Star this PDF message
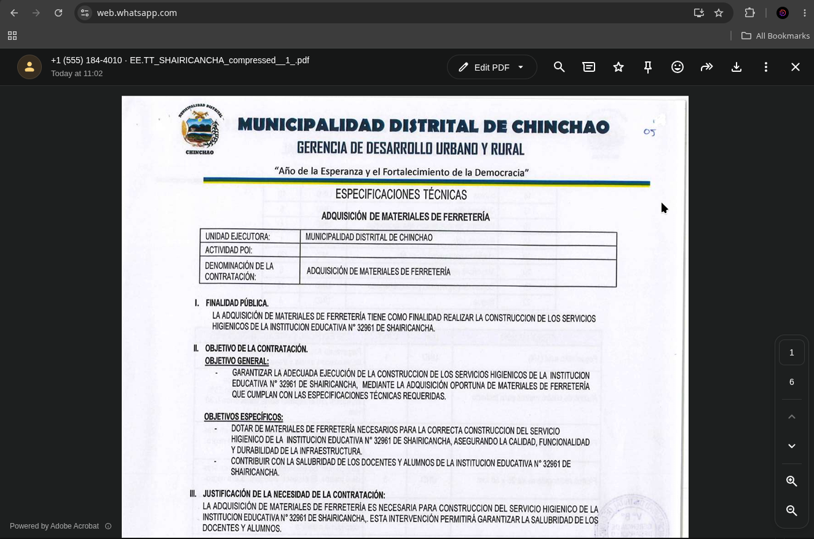The image size is (814, 539). tap(618, 67)
